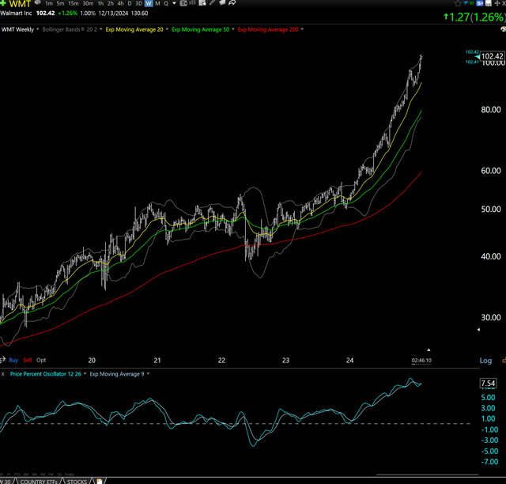Switch to the 15m timeframe
This screenshot has width=506, height=484.
point(74,3)
